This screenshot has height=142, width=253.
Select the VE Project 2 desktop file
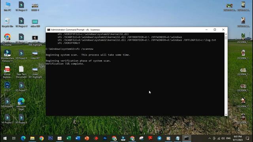click(x=7, y=103)
